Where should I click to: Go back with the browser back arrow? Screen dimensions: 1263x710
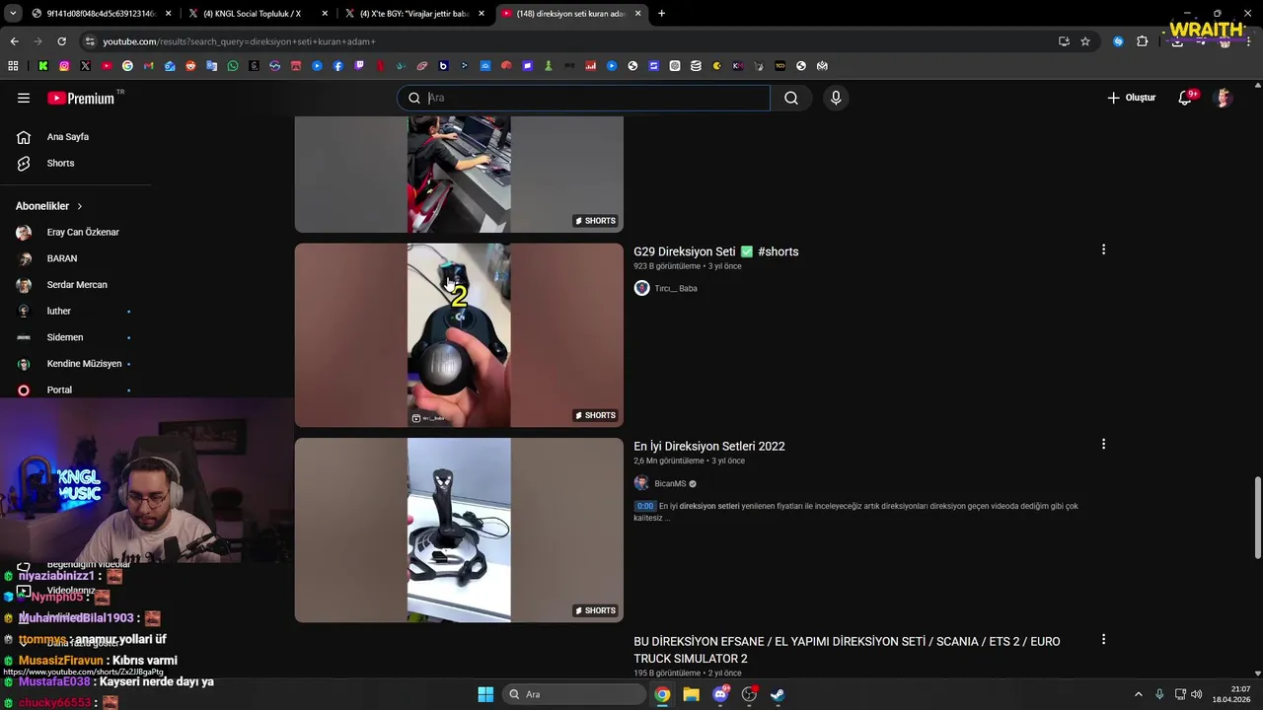14,41
